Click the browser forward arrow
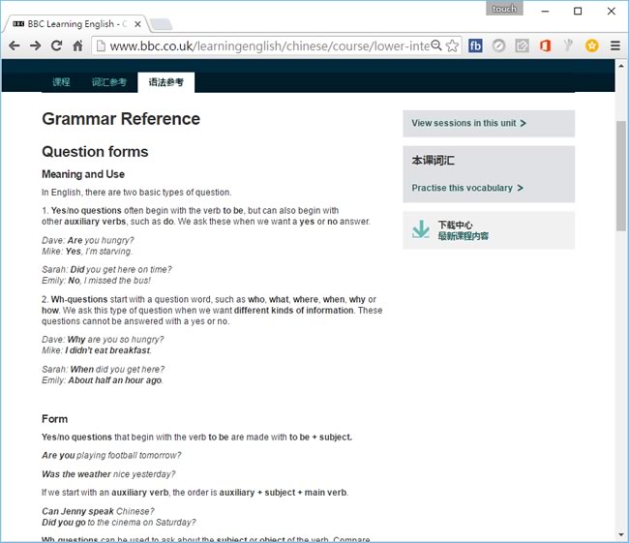629x543 pixels. [x=35, y=45]
